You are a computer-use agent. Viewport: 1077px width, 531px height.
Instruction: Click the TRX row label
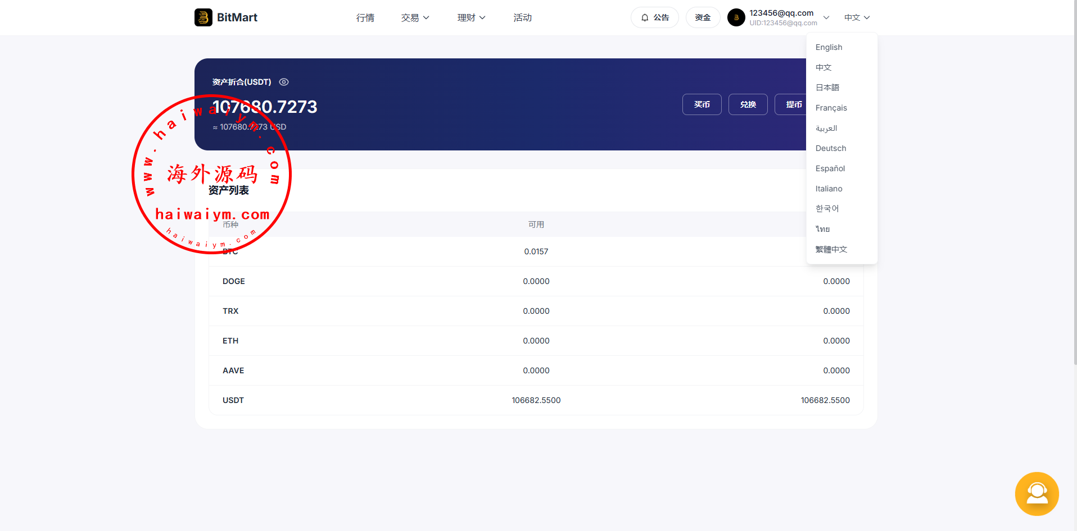230,311
